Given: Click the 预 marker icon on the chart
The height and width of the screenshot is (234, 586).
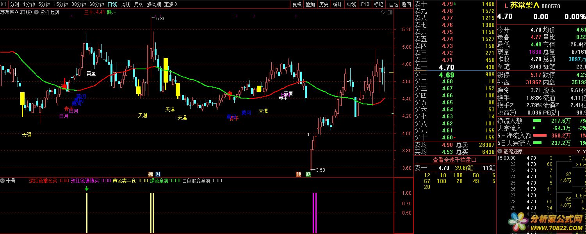Looking at the screenshot, I should (299, 174).
